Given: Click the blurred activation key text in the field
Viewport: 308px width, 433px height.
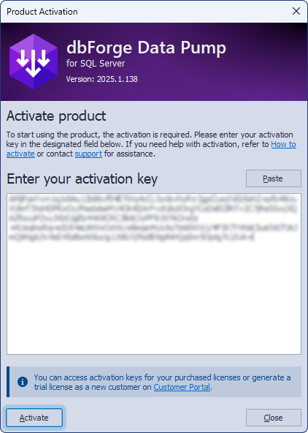Looking at the screenshot, I should coord(152,218).
